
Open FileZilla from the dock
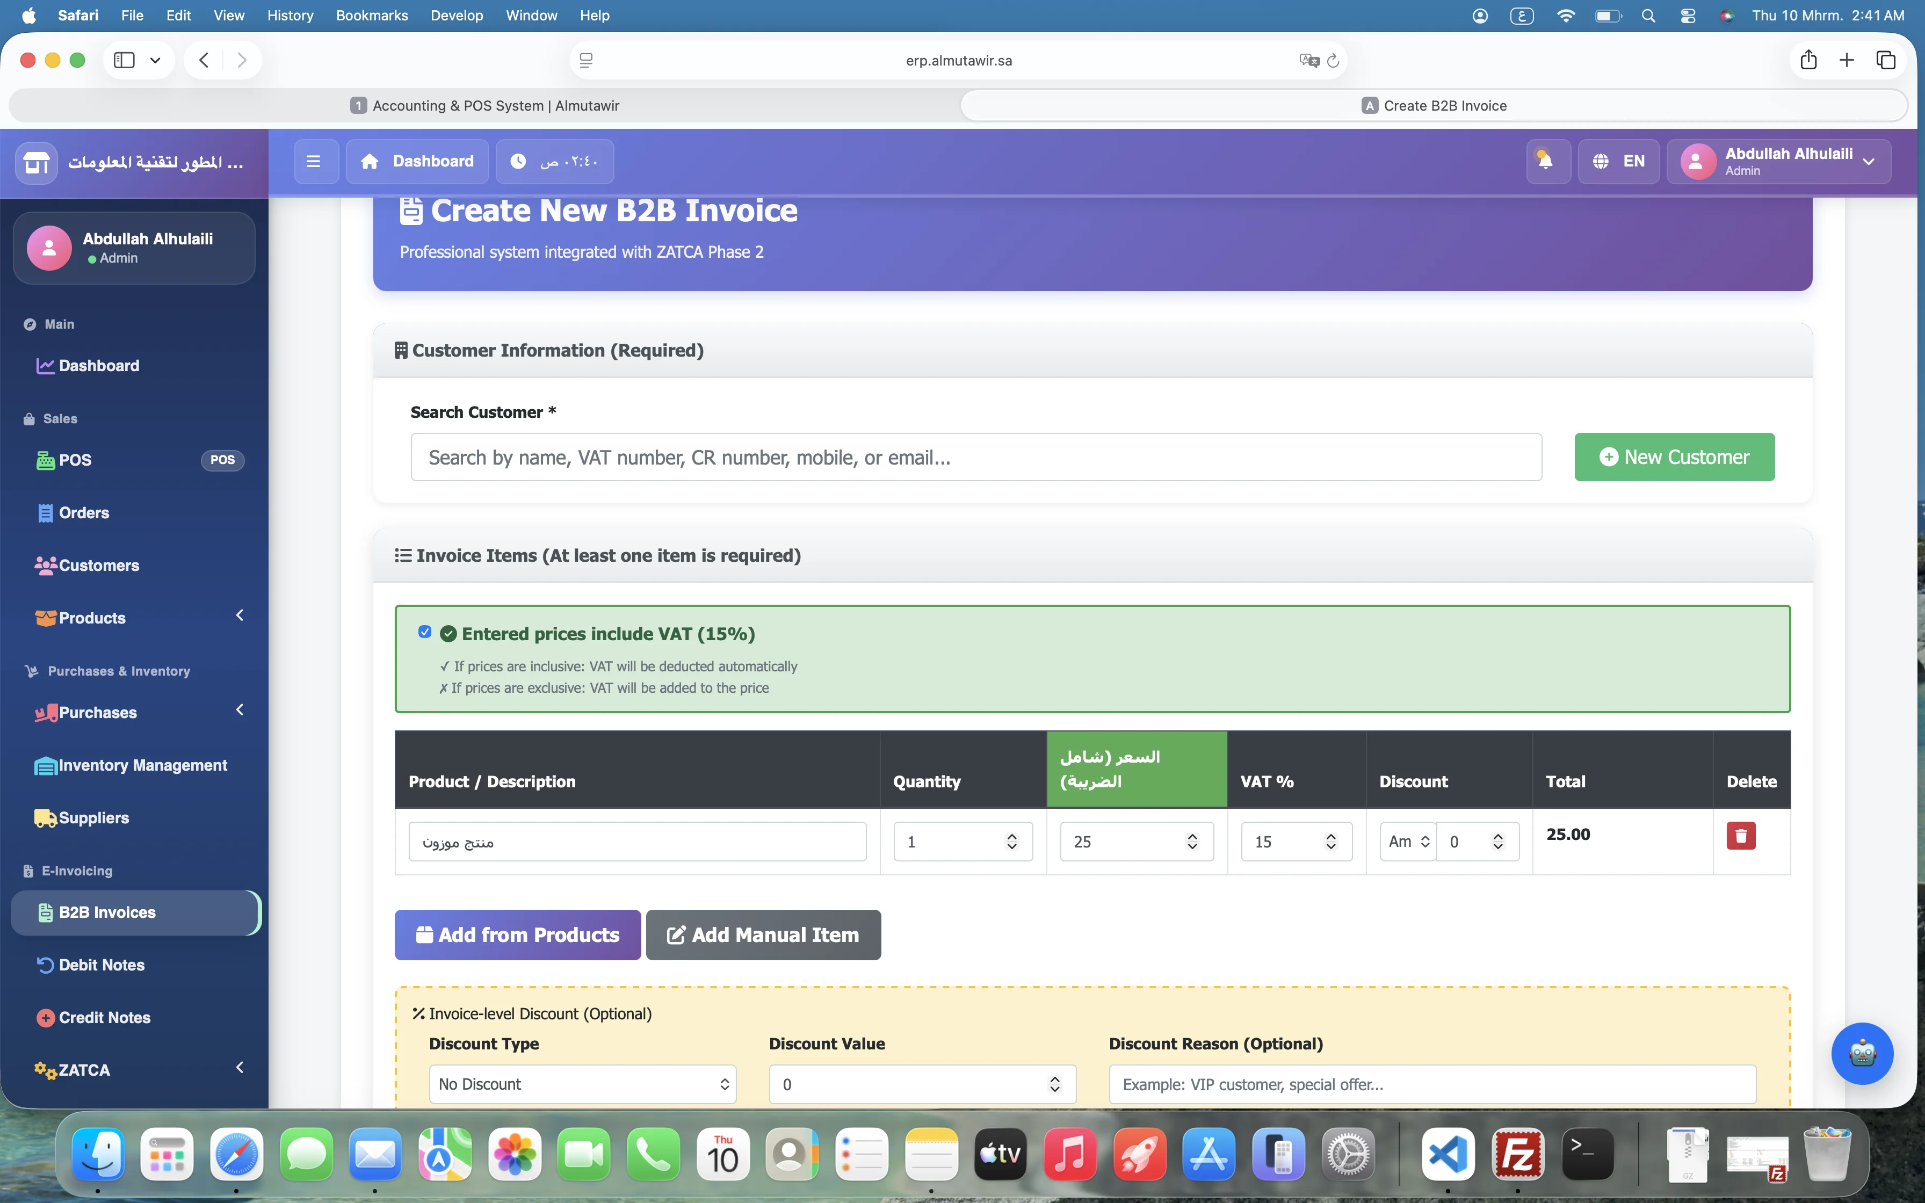pyautogui.click(x=1518, y=1155)
